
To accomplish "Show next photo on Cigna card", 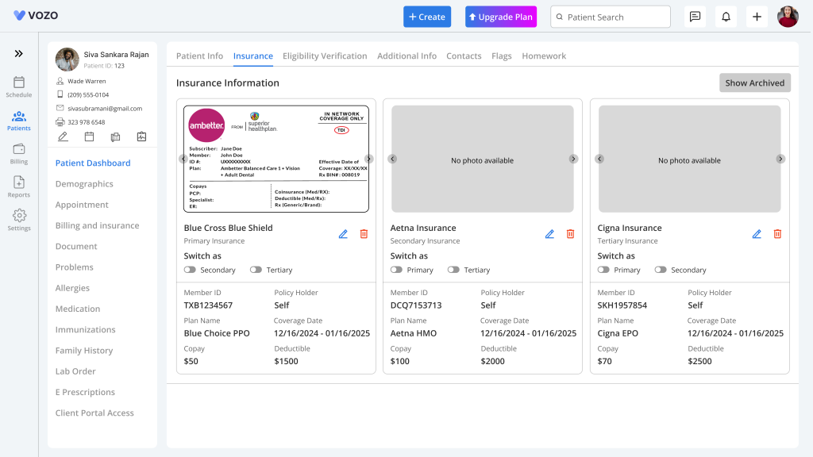I will [x=780, y=159].
